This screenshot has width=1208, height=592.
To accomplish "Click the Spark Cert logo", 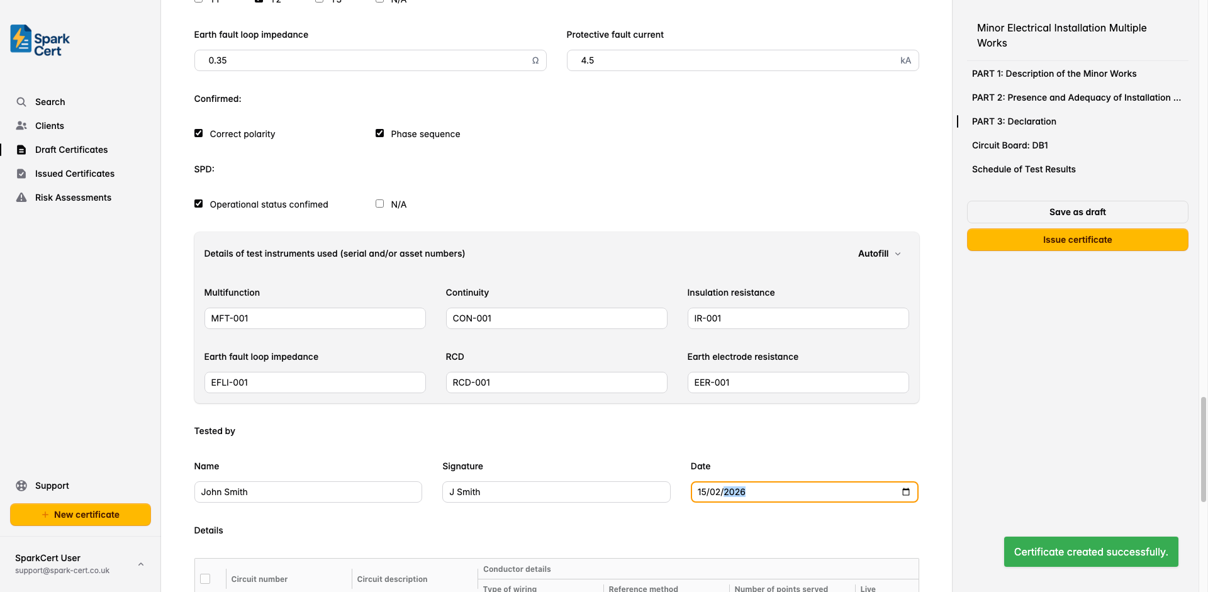I will tap(40, 41).
